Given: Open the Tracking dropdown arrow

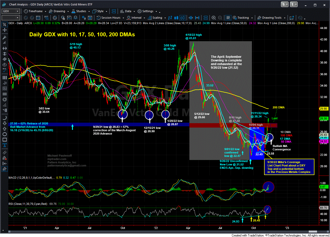Looking at the screenshot, I should click(x=252, y=18).
